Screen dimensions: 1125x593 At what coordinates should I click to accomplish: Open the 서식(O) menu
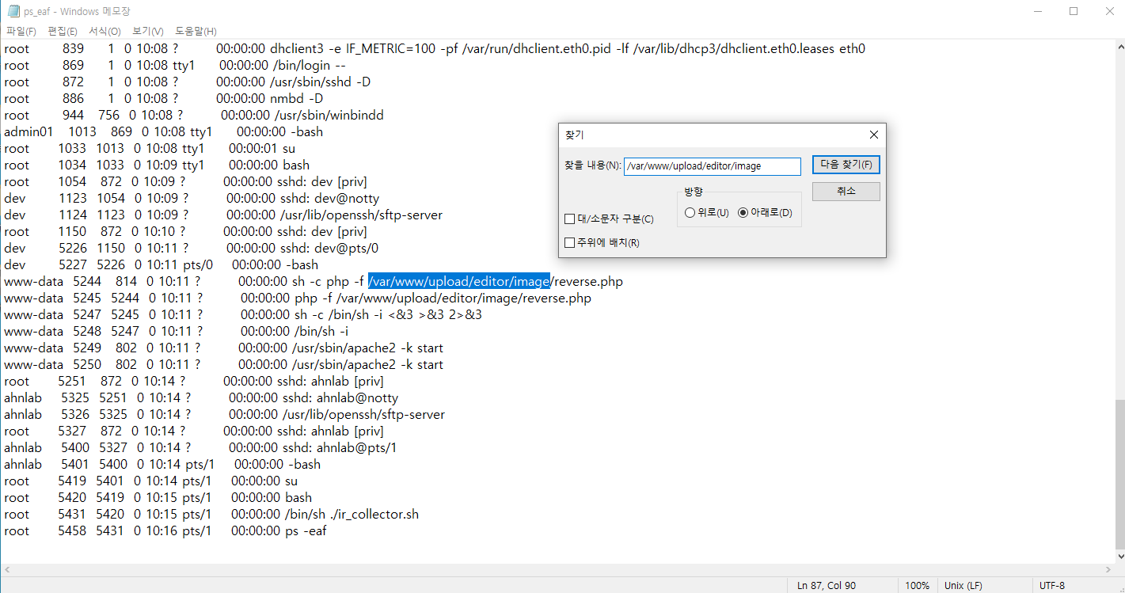(x=105, y=31)
